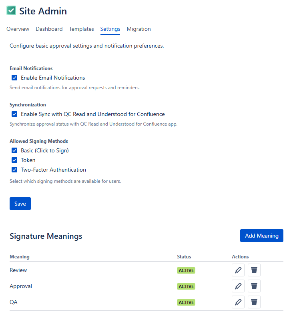Click the ACTIVE status badge for Review

click(186, 270)
